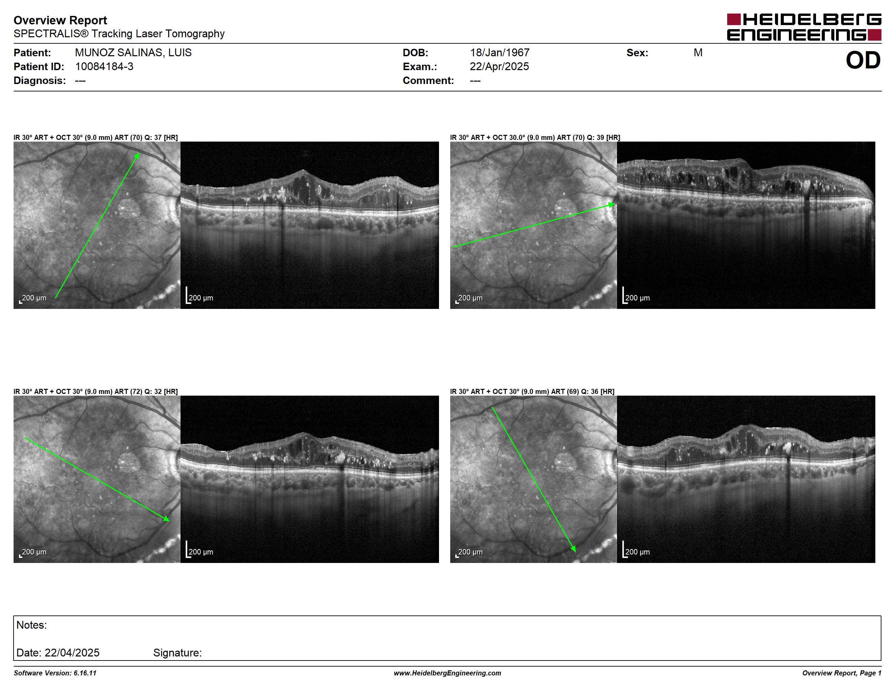Click the 'OD' eye label

[863, 60]
